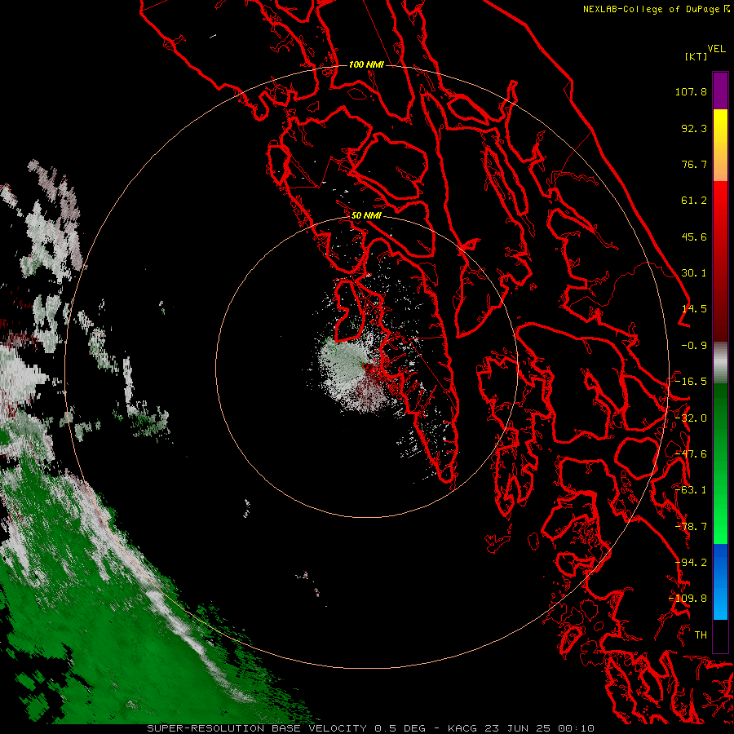The image size is (734, 734).
Task: Click the VEL legend title
Action: click(x=716, y=49)
